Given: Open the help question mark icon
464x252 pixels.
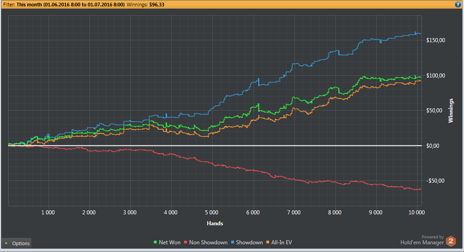Looking at the screenshot, I should (458, 5).
